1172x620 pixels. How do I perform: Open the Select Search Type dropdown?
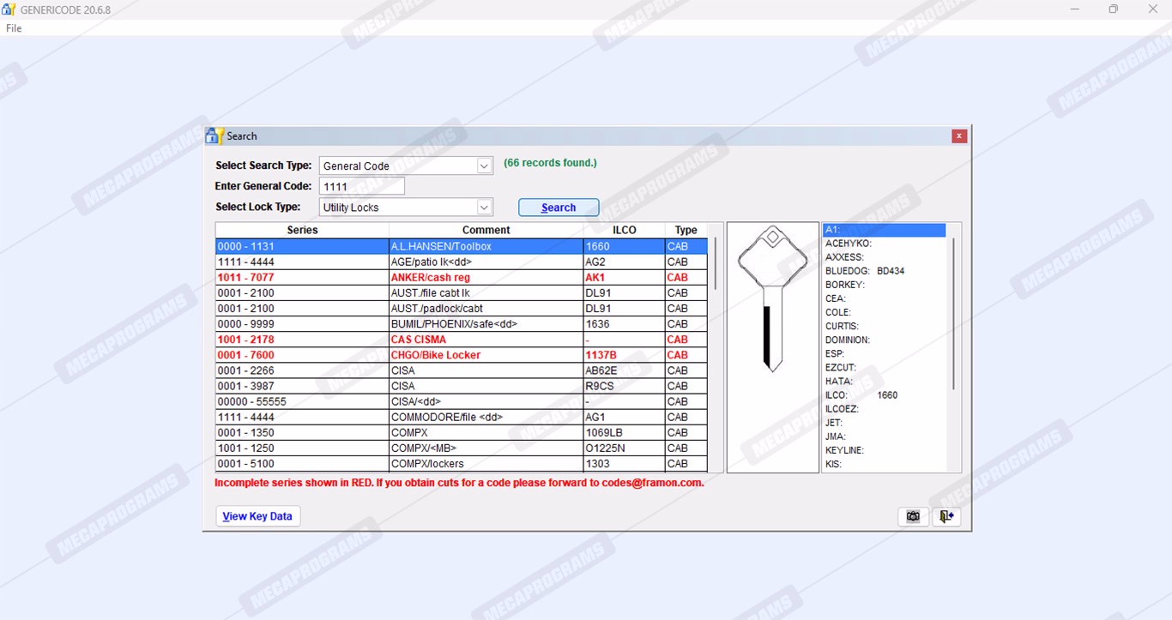click(484, 166)
